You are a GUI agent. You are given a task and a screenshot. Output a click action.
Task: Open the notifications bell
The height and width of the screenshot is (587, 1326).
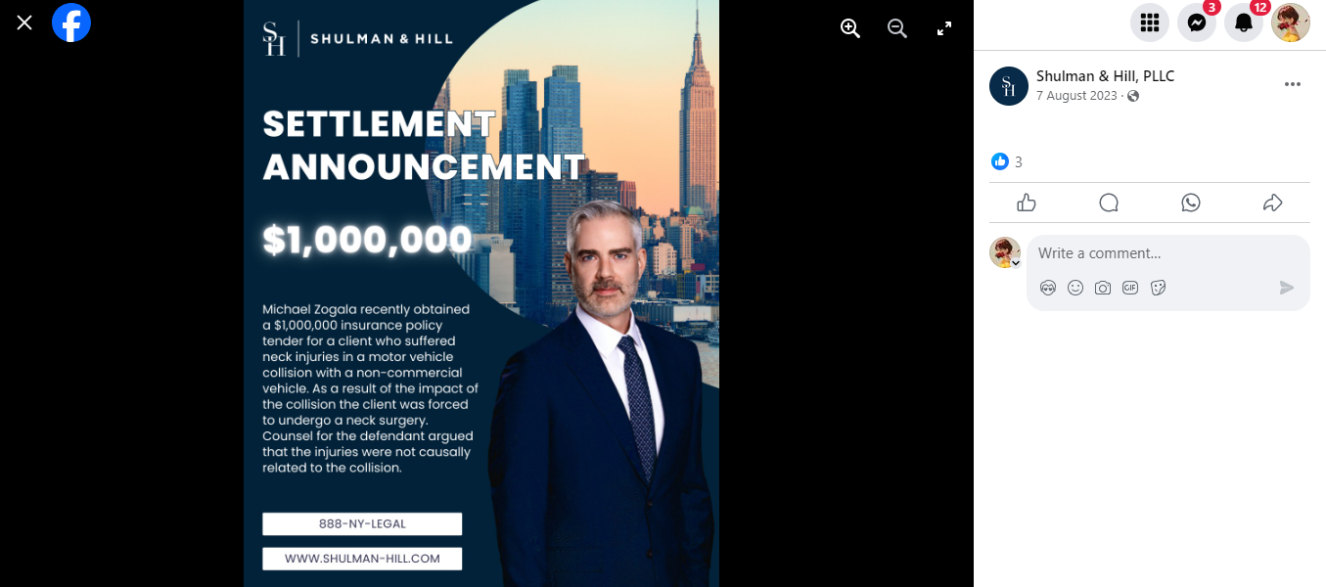point(1244,23)
